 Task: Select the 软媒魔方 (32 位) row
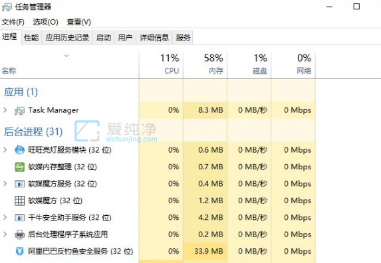click(158, 201)
